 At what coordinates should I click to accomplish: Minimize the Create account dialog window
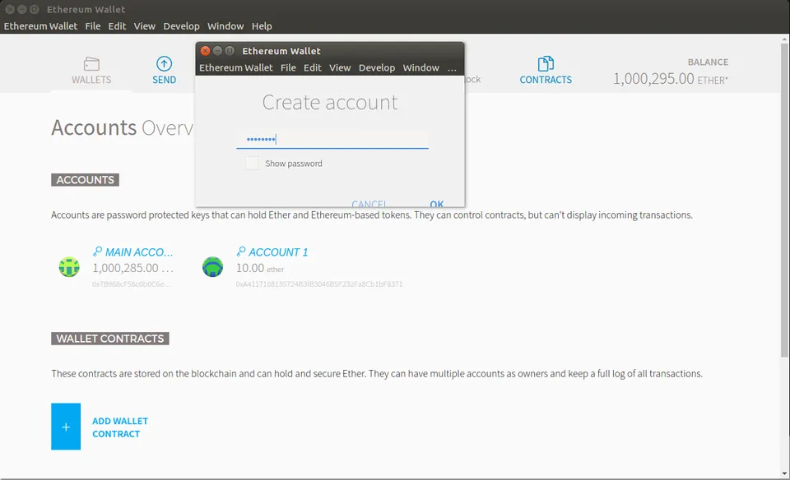coord(217,51)
